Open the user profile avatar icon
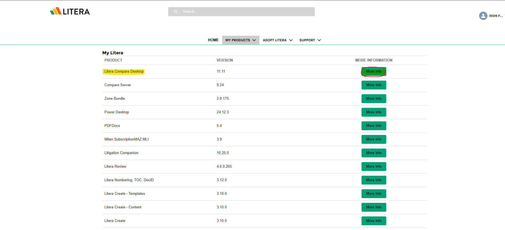 click(x=483, y=16)
